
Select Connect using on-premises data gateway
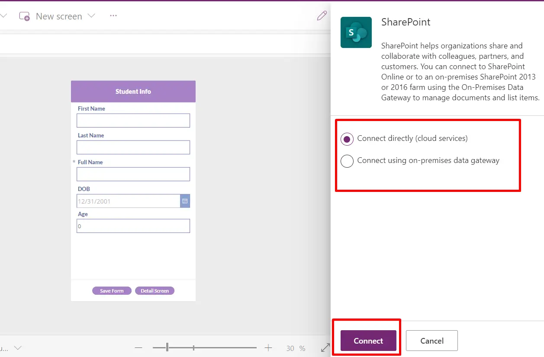click(x=347, y=161)
